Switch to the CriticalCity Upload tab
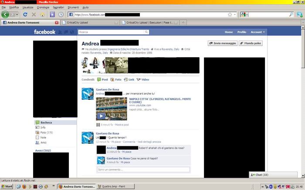This screenshot has height=190, width=305. [x=90, y=23]
